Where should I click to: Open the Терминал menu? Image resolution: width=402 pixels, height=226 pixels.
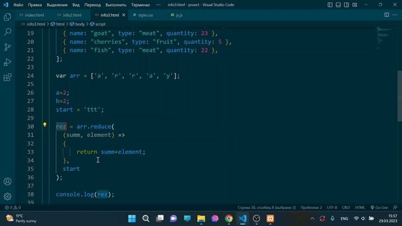point(140,5)
